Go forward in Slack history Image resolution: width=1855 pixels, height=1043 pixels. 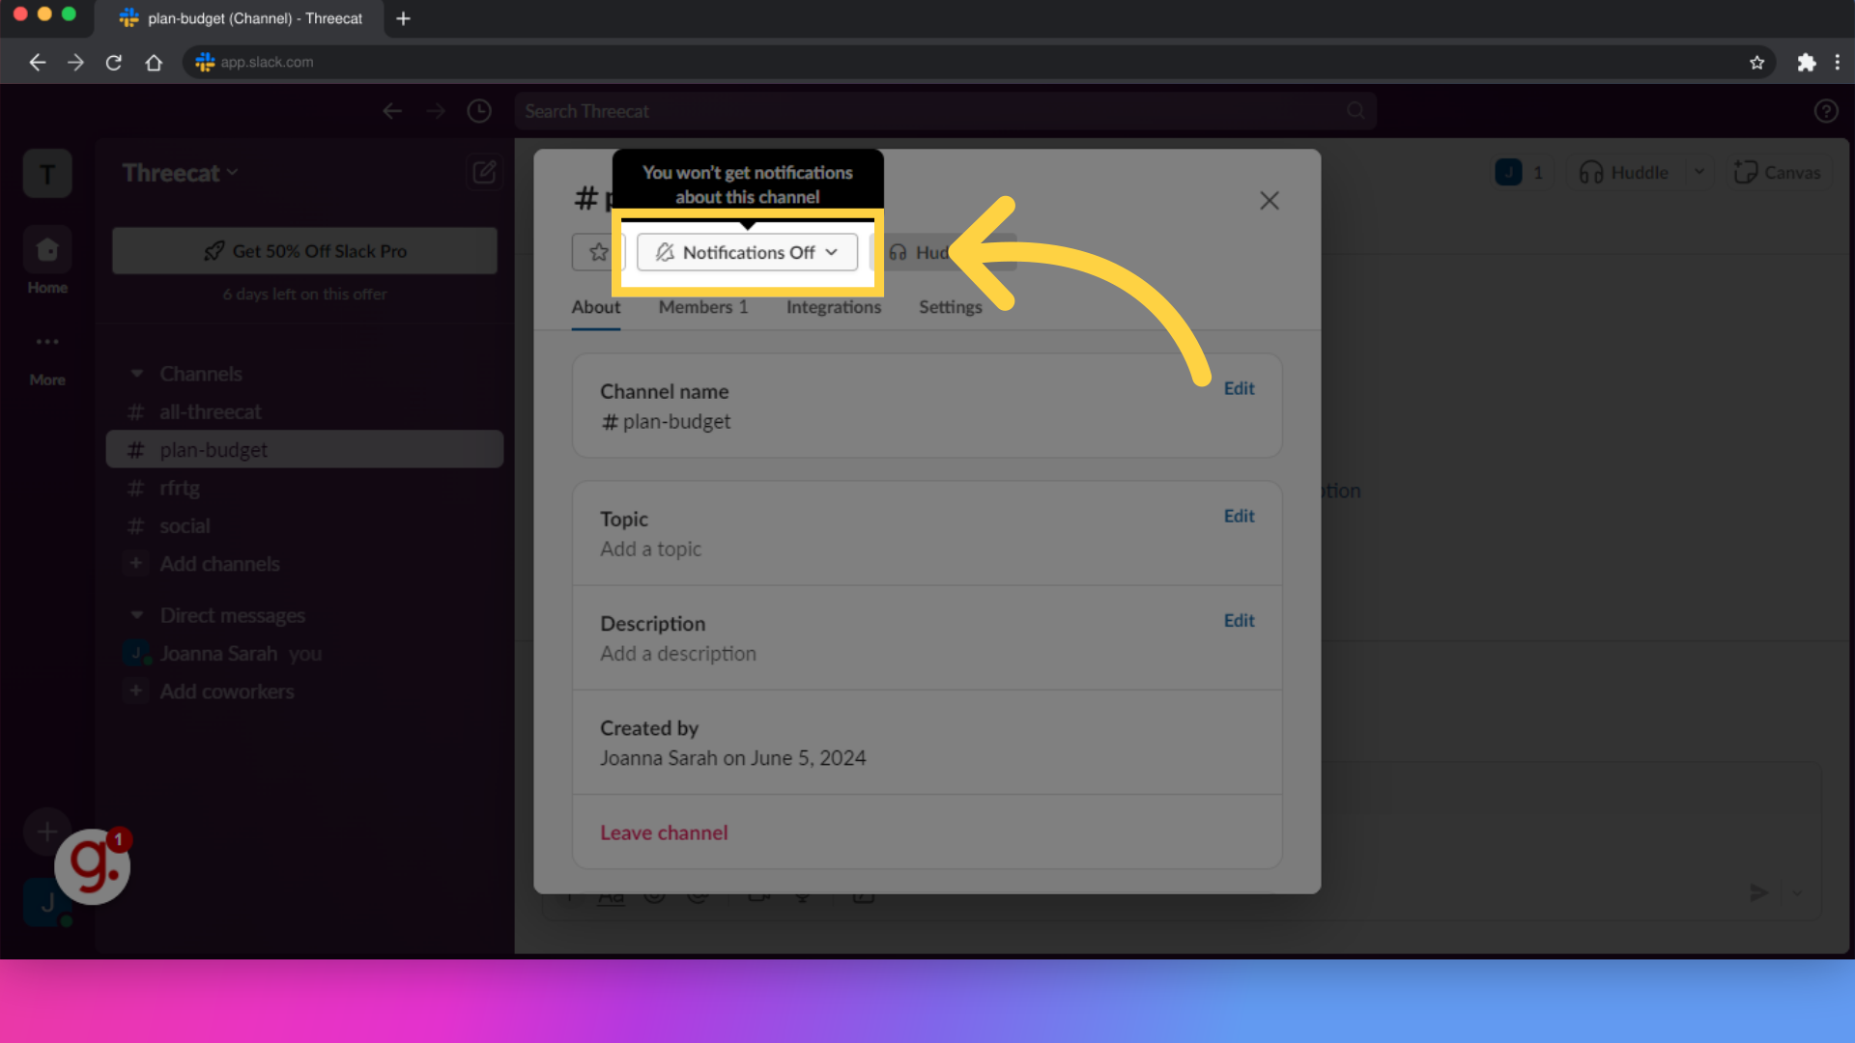(436, 111)
